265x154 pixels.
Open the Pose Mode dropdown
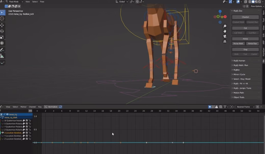14,2
